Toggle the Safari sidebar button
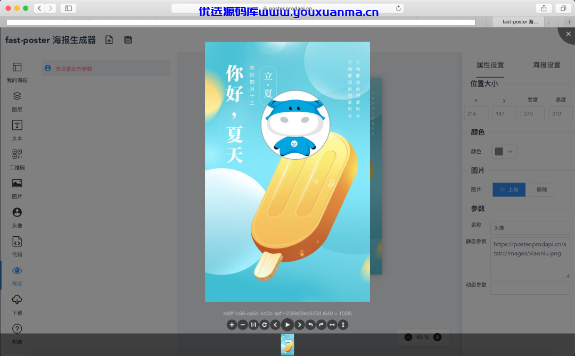This screenshot has width=575, height=356. [x=68, y=8]
